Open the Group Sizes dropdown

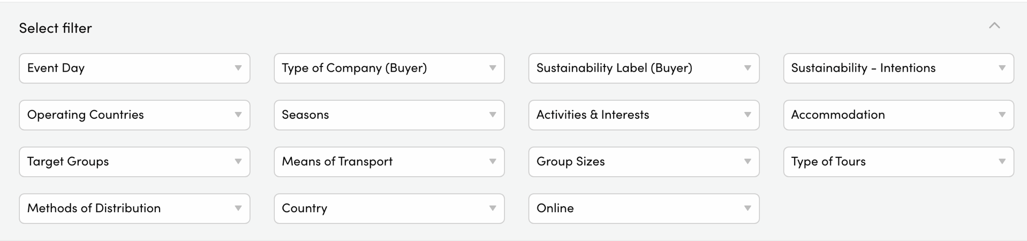point(643,161)
